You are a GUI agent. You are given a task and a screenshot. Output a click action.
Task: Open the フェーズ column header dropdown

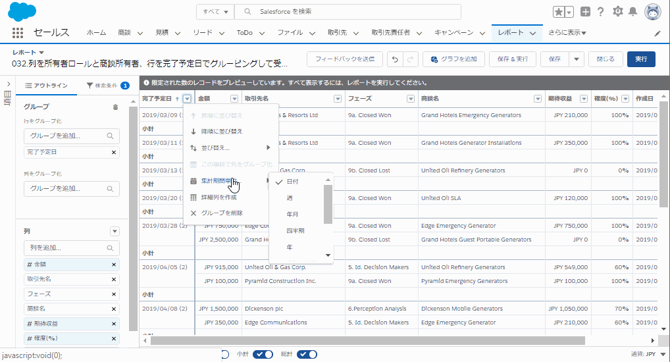tap(411, 99)
